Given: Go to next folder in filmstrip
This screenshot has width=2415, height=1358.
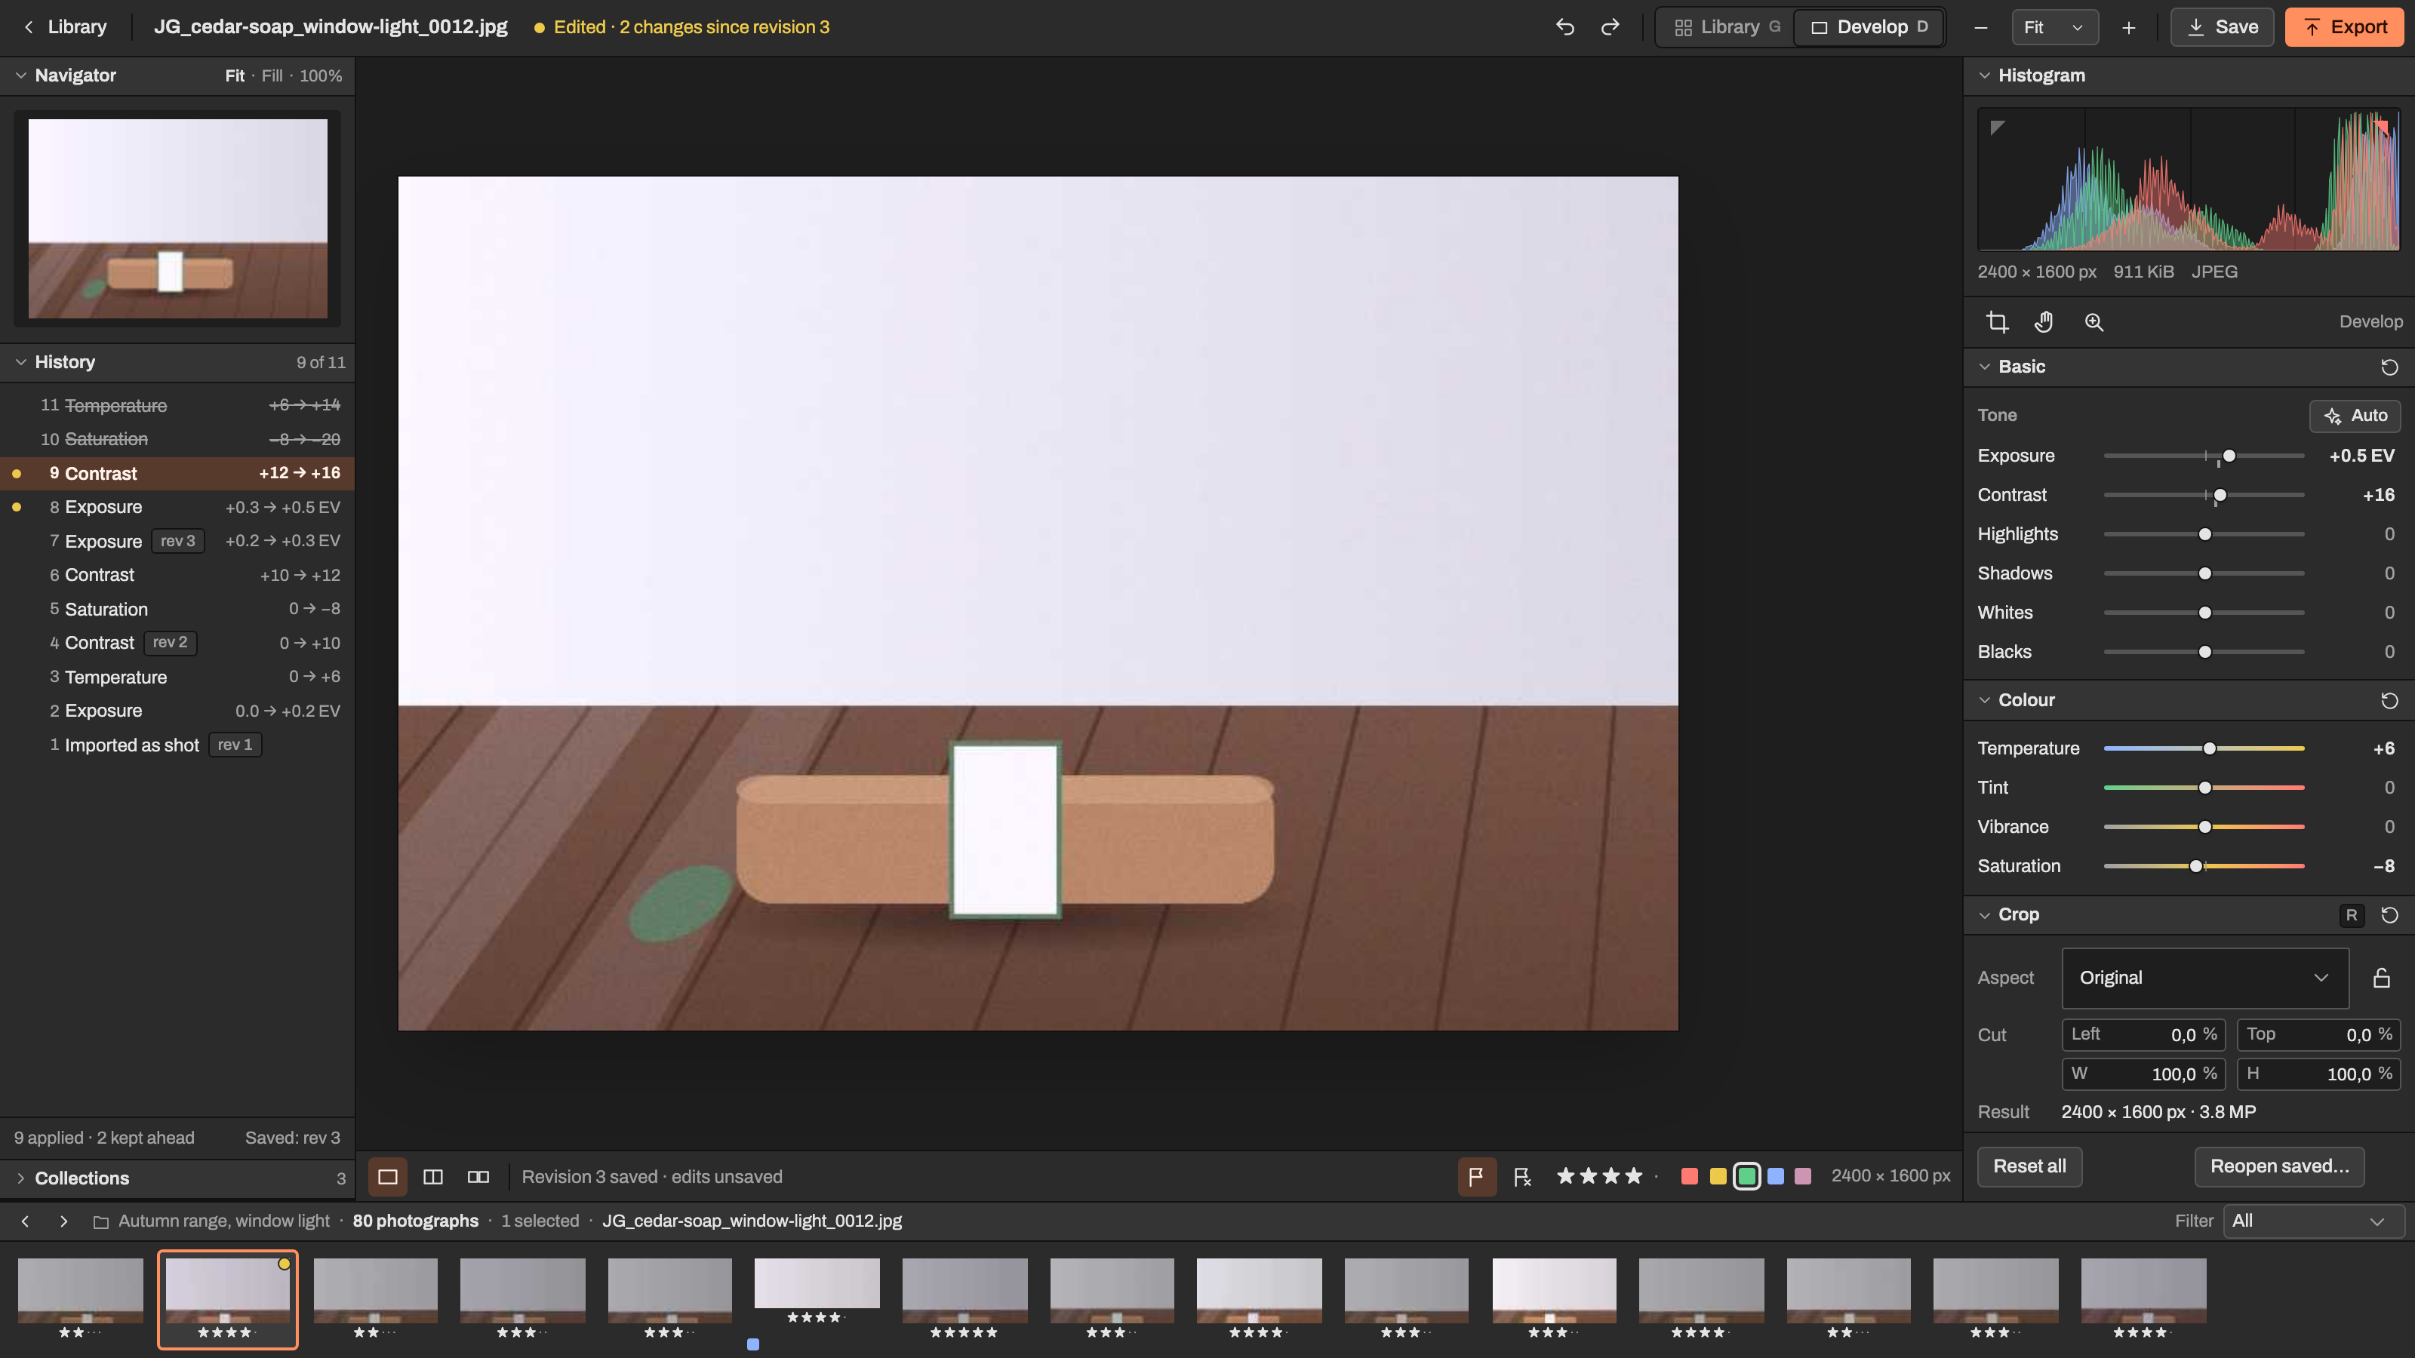Looking at the screenshot, I should click(x=63, y=1220).
